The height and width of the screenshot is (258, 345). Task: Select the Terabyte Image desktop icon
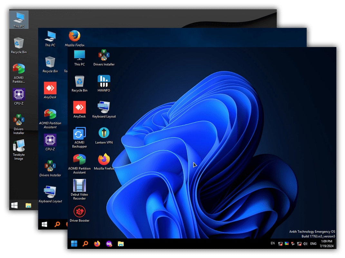click(19, 146)
